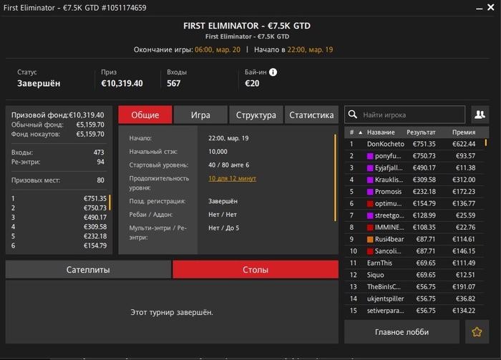This screenshot has width=501, height=360.
Task: Click the Начальный стэк value 10,000
Action: [x=218, y=152]
